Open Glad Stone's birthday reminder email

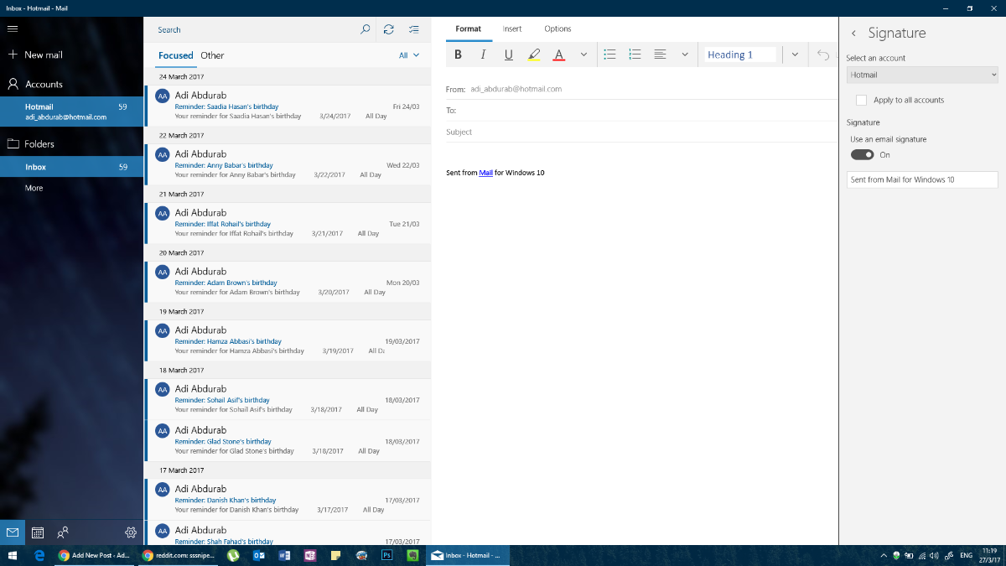(288, 440)
